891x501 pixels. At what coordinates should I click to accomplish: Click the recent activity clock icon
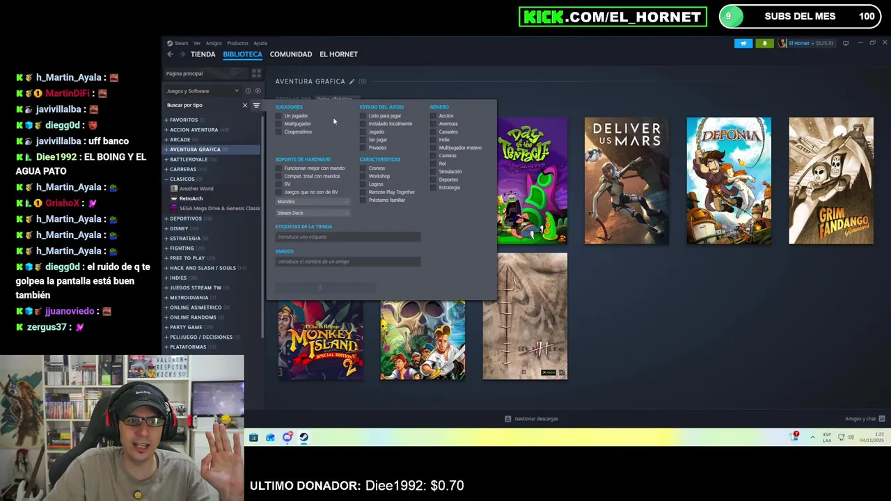[248, 91]
